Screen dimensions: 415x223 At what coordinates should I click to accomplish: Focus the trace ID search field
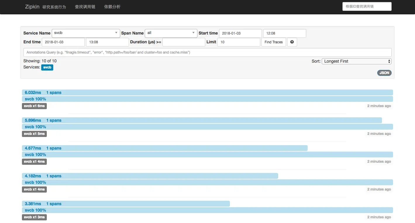pos(367,6)
